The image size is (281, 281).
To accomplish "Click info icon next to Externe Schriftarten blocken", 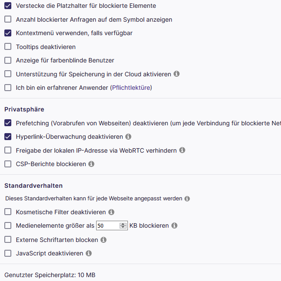I will pyautogui.click(x=104, y=240).
